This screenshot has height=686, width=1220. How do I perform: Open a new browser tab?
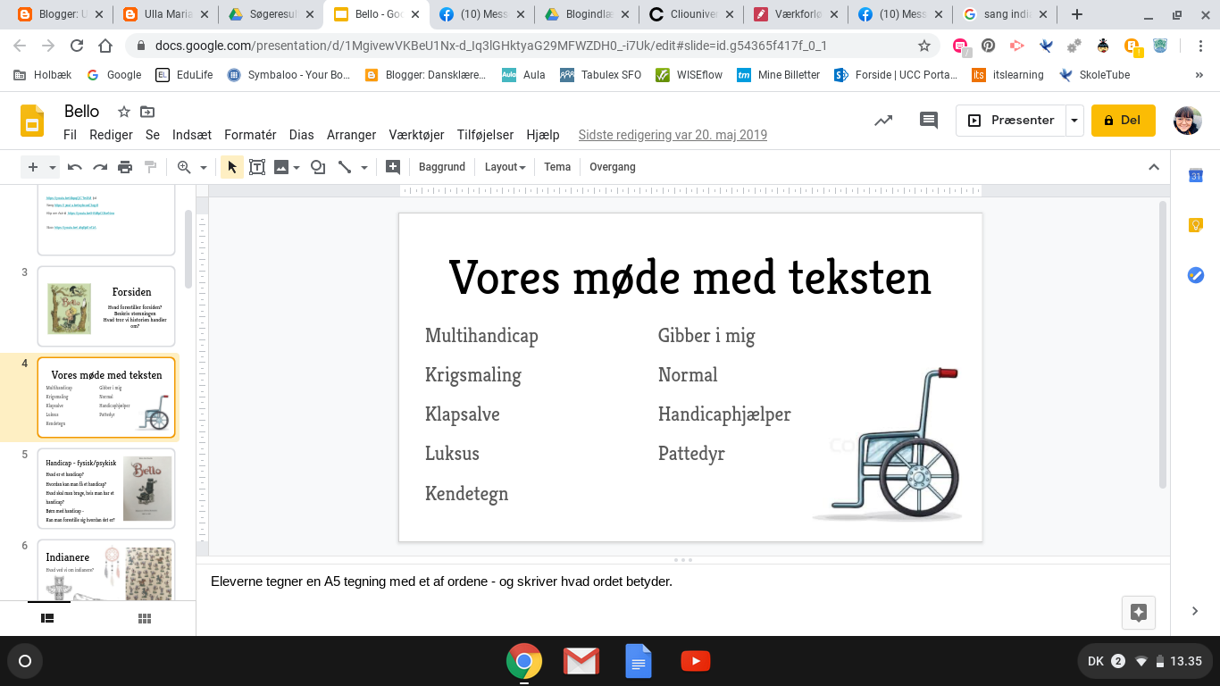tap(1077, 14)
